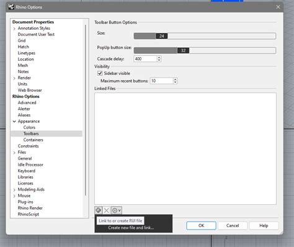Image resolution: width=294 pixels, height=247 pixels.
Task: Open Libraries settings page
Action: coord(25,177)
